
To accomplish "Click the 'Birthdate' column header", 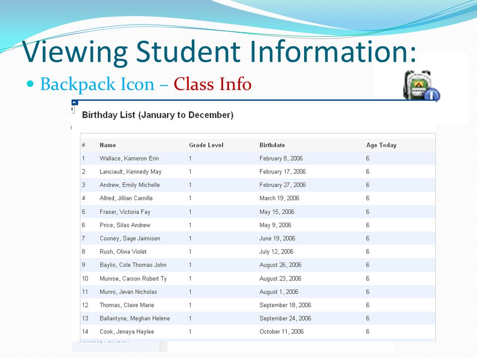I will 272,145.
